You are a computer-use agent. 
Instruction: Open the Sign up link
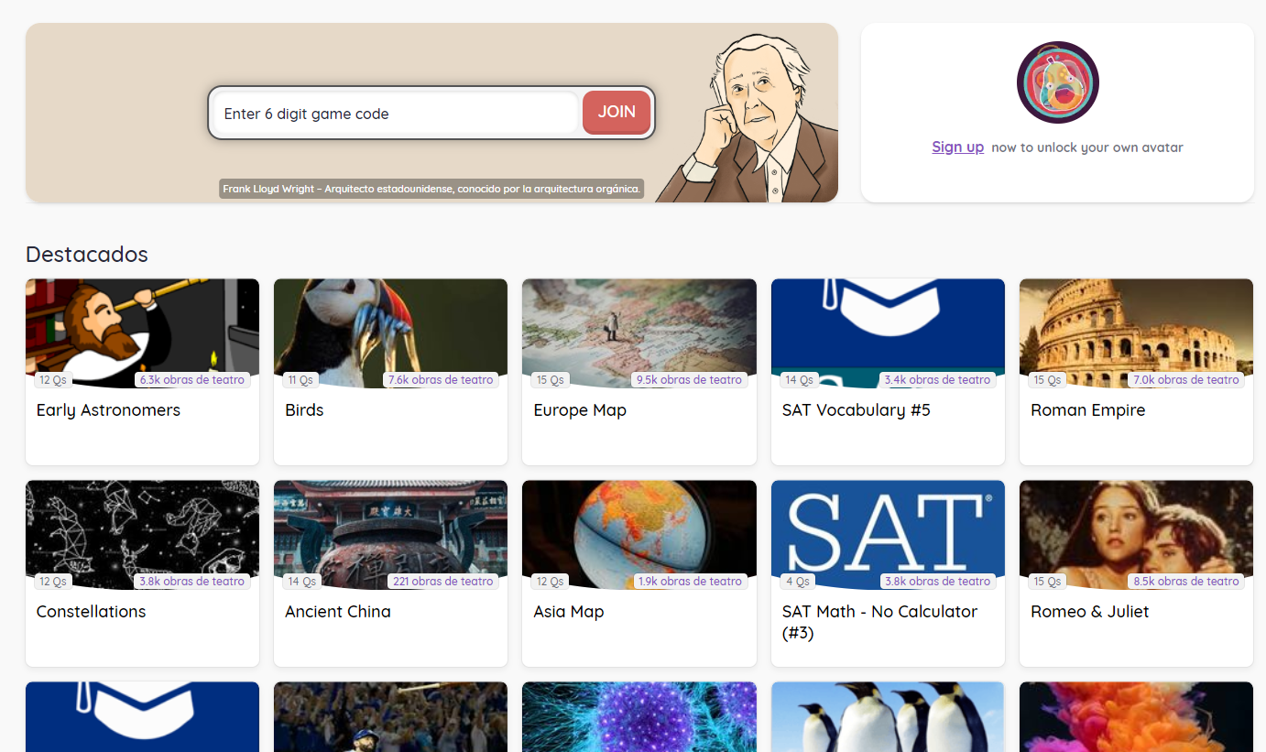[957, 147]
